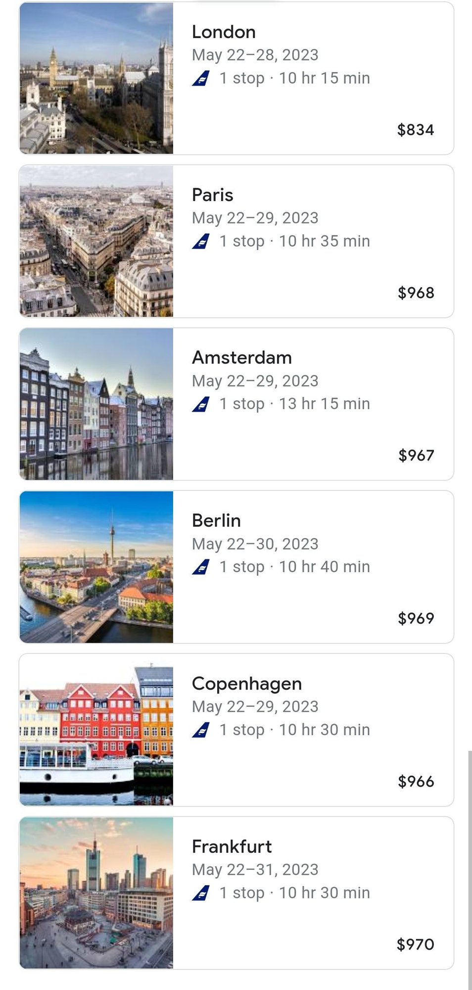Open the Amsterdam canal houses photo

click(x=96, y=404)
